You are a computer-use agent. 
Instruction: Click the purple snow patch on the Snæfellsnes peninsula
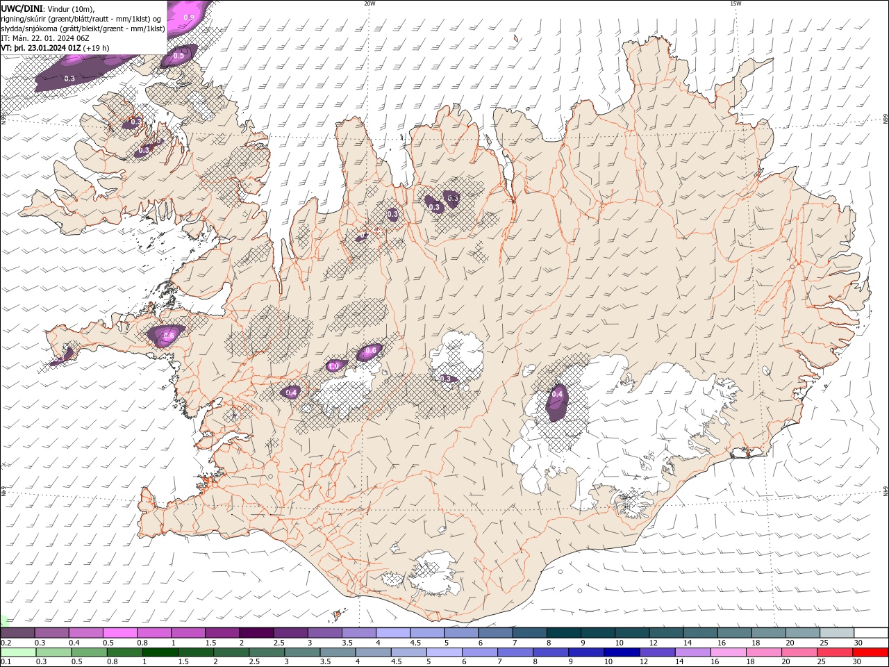166,336
